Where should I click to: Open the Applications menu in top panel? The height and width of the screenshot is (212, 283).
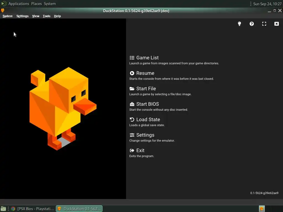19,4
